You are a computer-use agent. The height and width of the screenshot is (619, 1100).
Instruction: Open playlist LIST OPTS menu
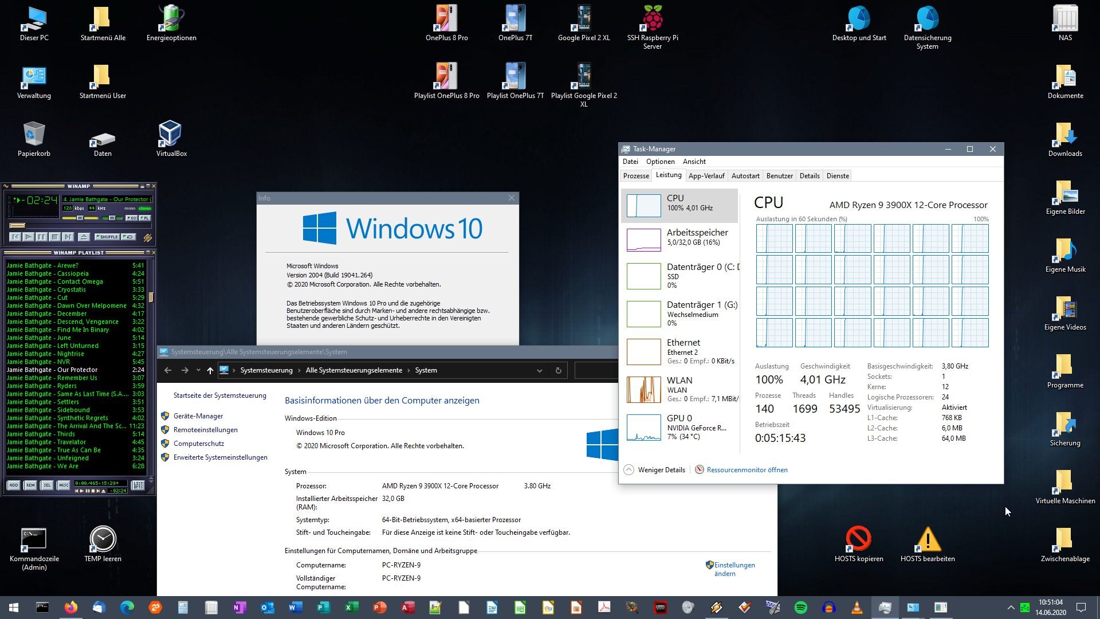click(138, 485)
